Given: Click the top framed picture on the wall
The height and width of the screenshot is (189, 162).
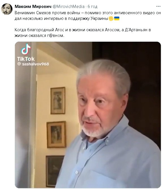Looking at the screenshot, I should [58, 100].
